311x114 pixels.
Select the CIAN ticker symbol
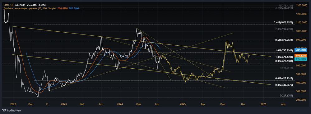coord(7,6)
